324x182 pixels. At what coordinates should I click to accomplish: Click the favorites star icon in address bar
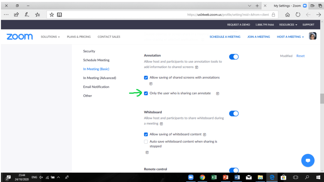pyautogui.click(x=52, y=15)
